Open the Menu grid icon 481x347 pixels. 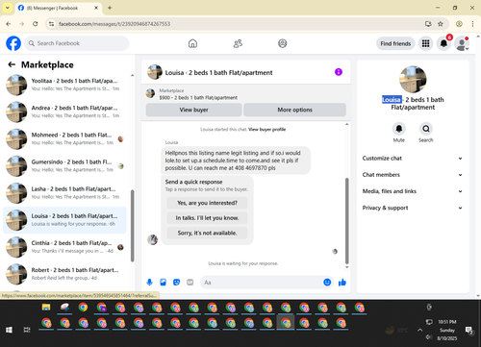tap(425, 43)
